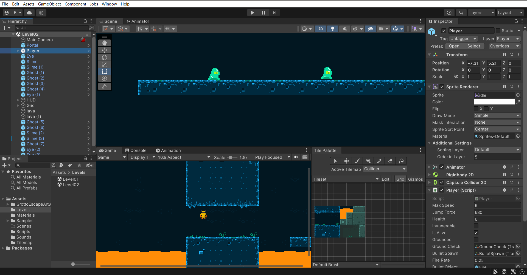Image resolution: width=527 pixels, height=275 pixels.
Task: Select the Eraser tool in the Tile Palette
Action: click(x=390, y=161)
